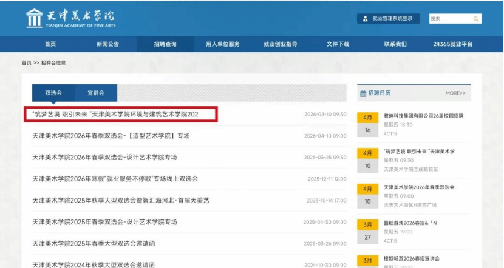Select the 双选会 tab
This screenshot has height=268, width=504.
point(53,93)
